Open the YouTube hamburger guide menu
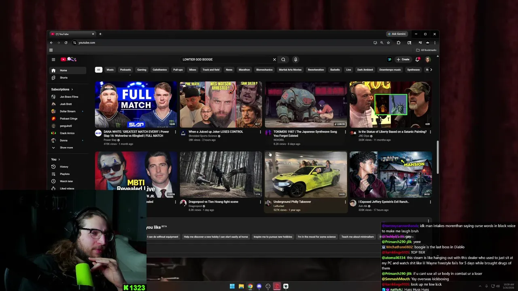 click(53, 59)
